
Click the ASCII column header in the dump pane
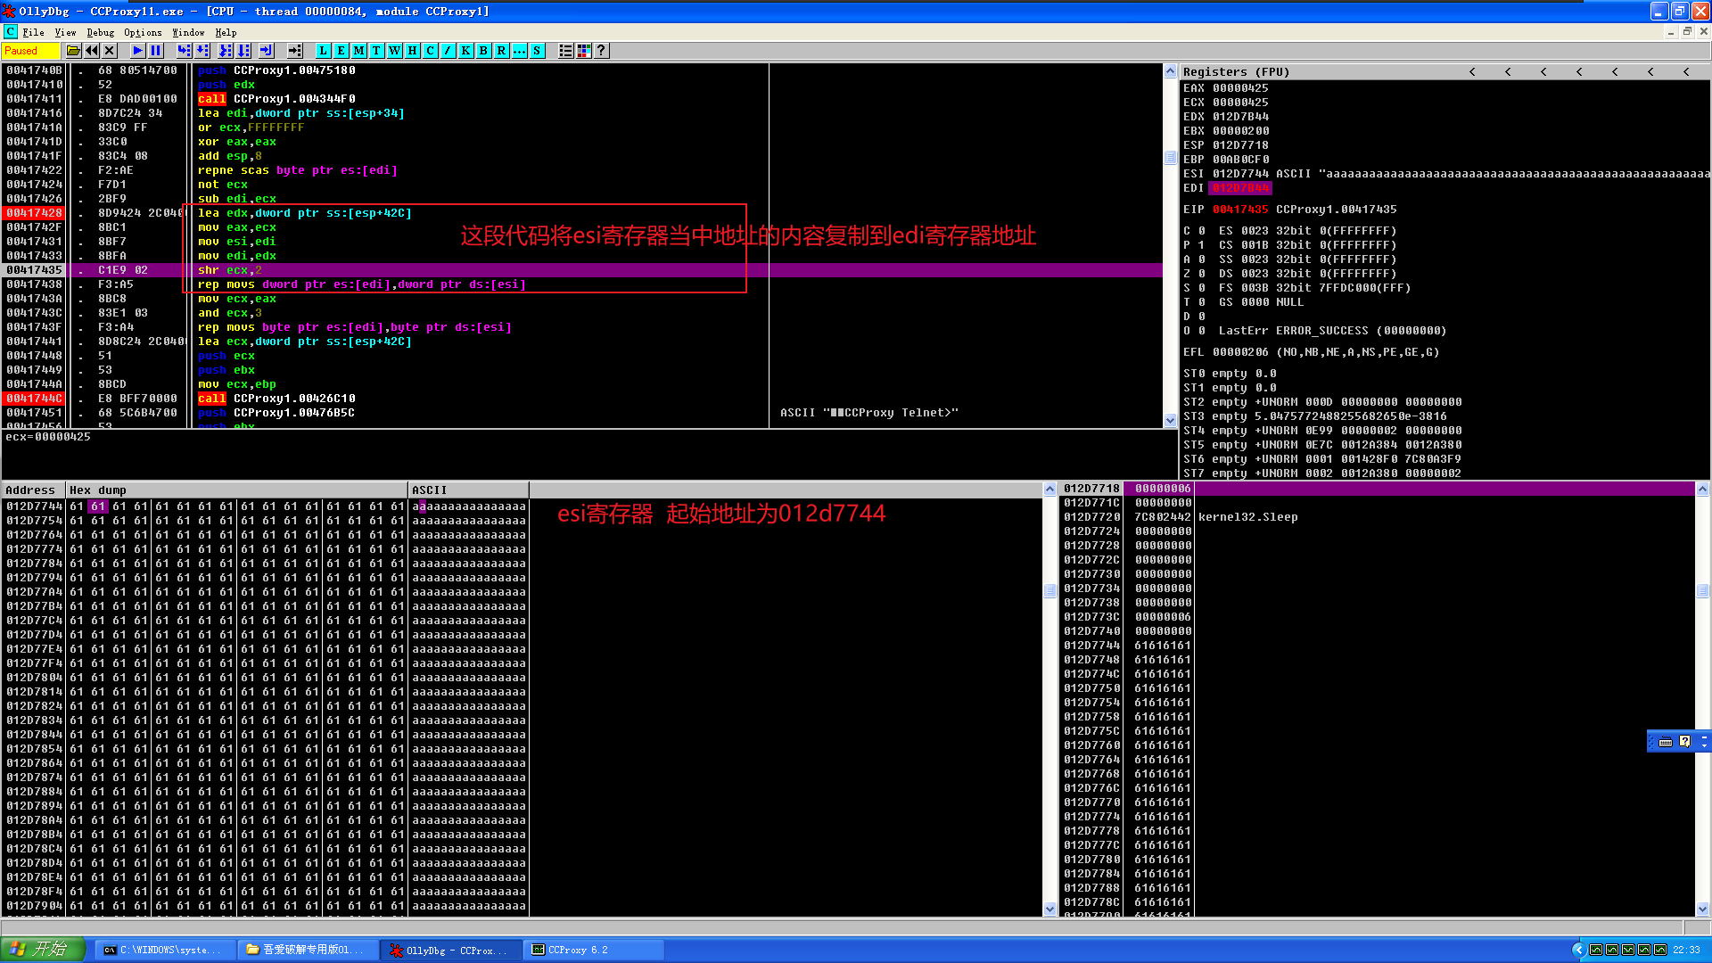(468, 490)
